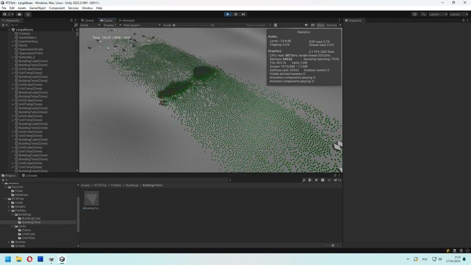
Task: Select the BuildingTetra prefab thumbnail
Action: tap(91, 199)
